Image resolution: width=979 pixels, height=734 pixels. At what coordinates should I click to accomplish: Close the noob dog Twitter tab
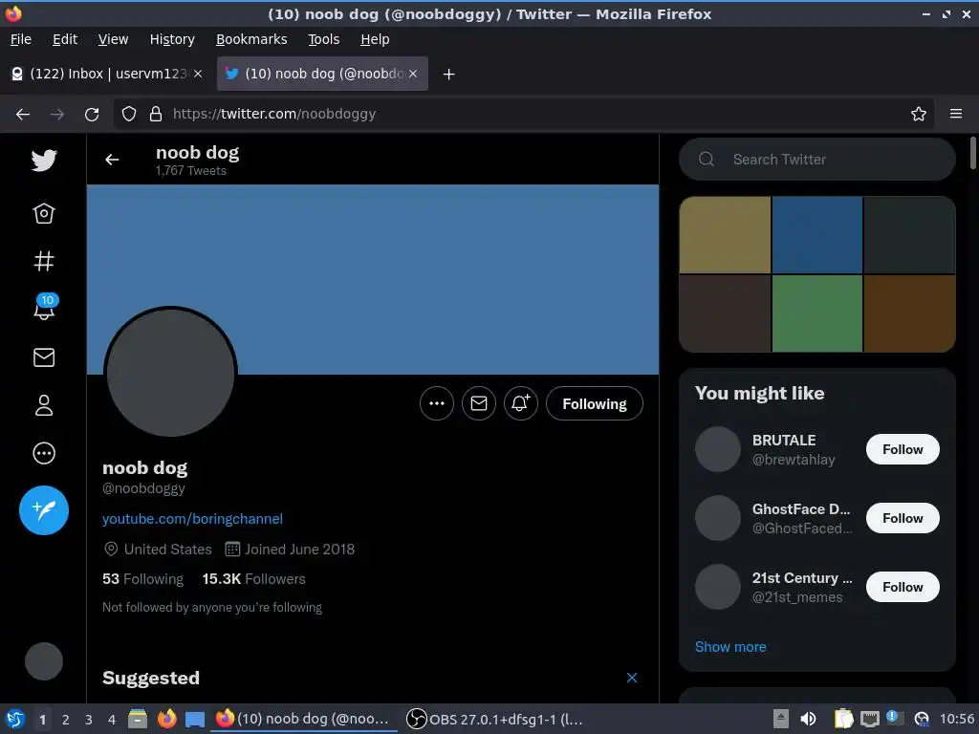click(x=413, y=74)
